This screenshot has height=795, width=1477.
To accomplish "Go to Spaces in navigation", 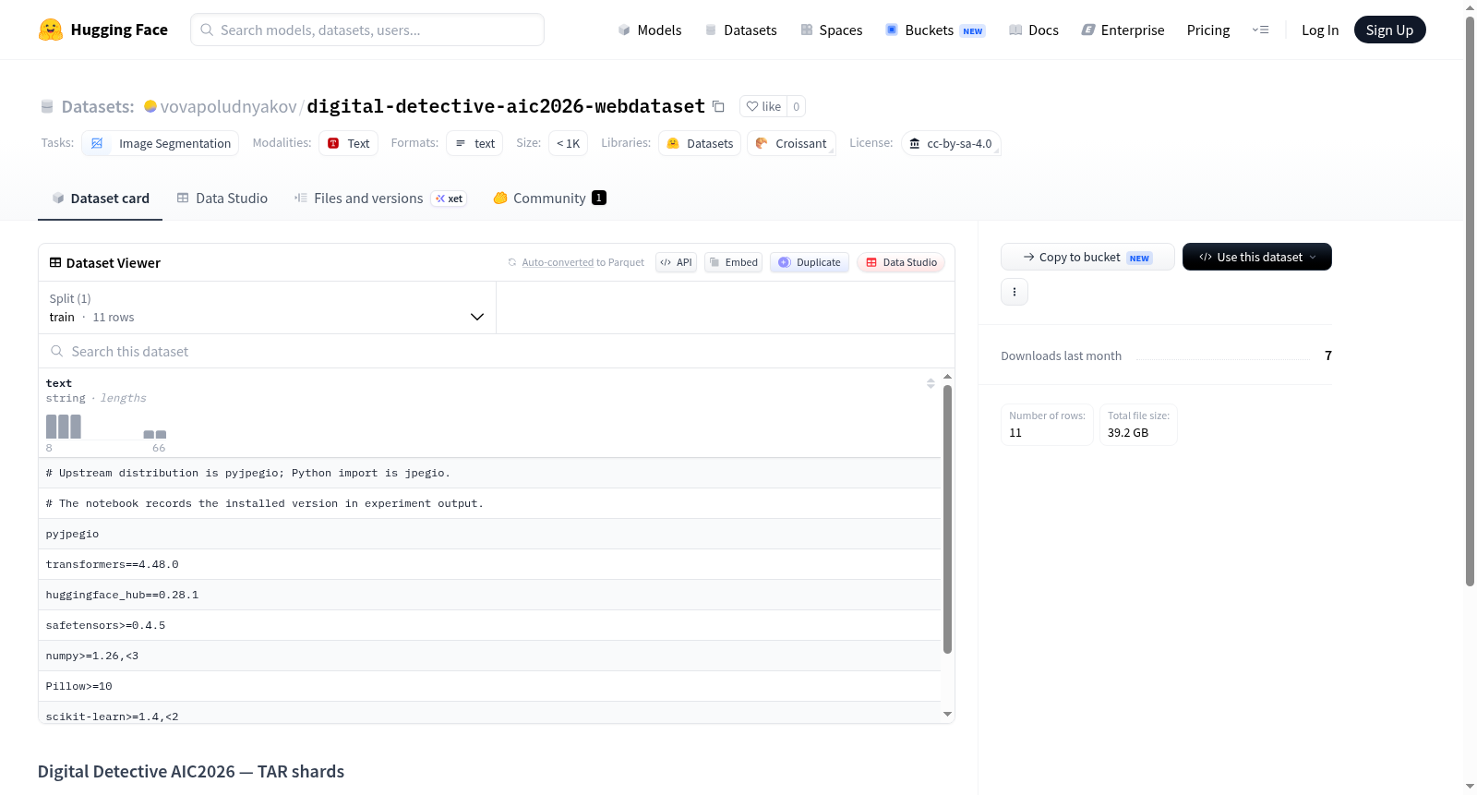I will [831, 30].
